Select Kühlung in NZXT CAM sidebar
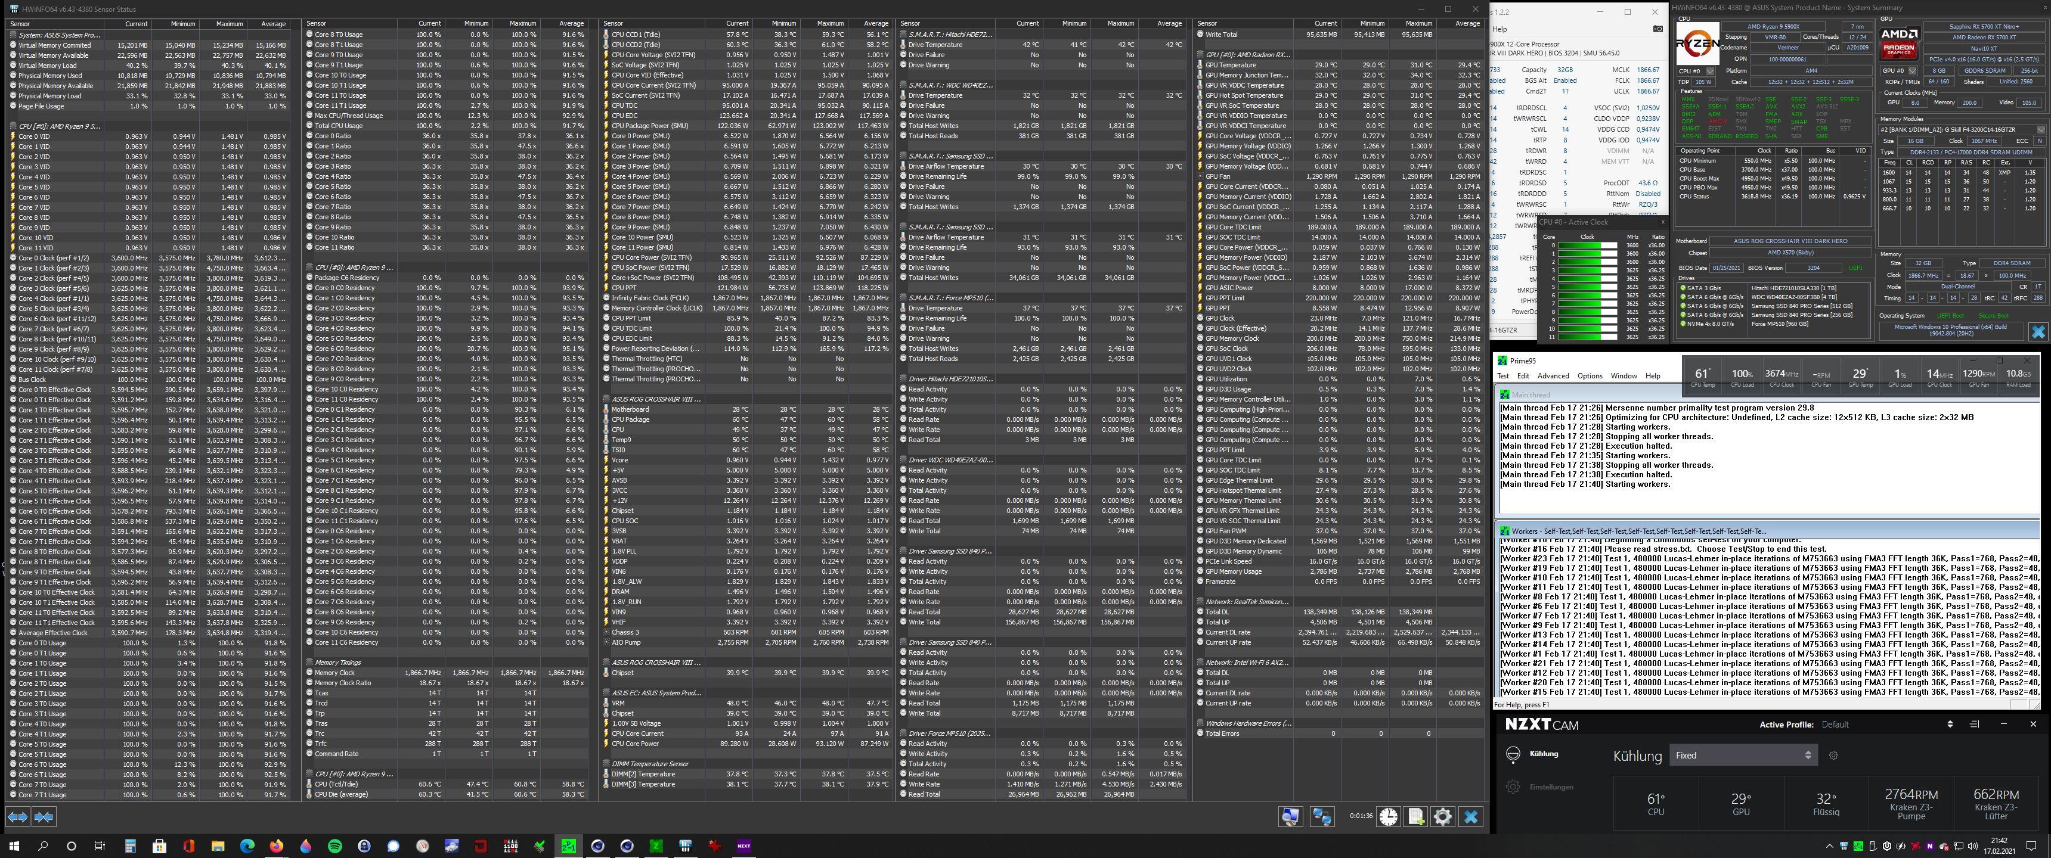Screen dimensions: 2051x858 coord(1544,754)
